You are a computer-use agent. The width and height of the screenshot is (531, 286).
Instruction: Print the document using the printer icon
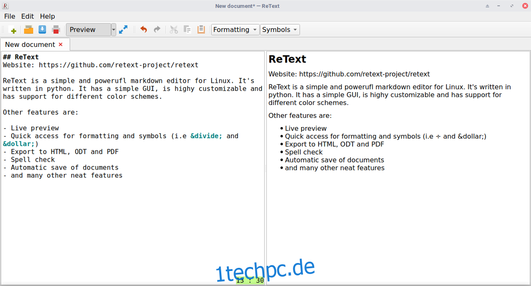click(56, 30)
